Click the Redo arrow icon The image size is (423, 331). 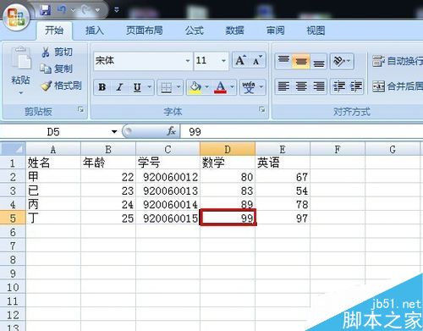[86, 10]
